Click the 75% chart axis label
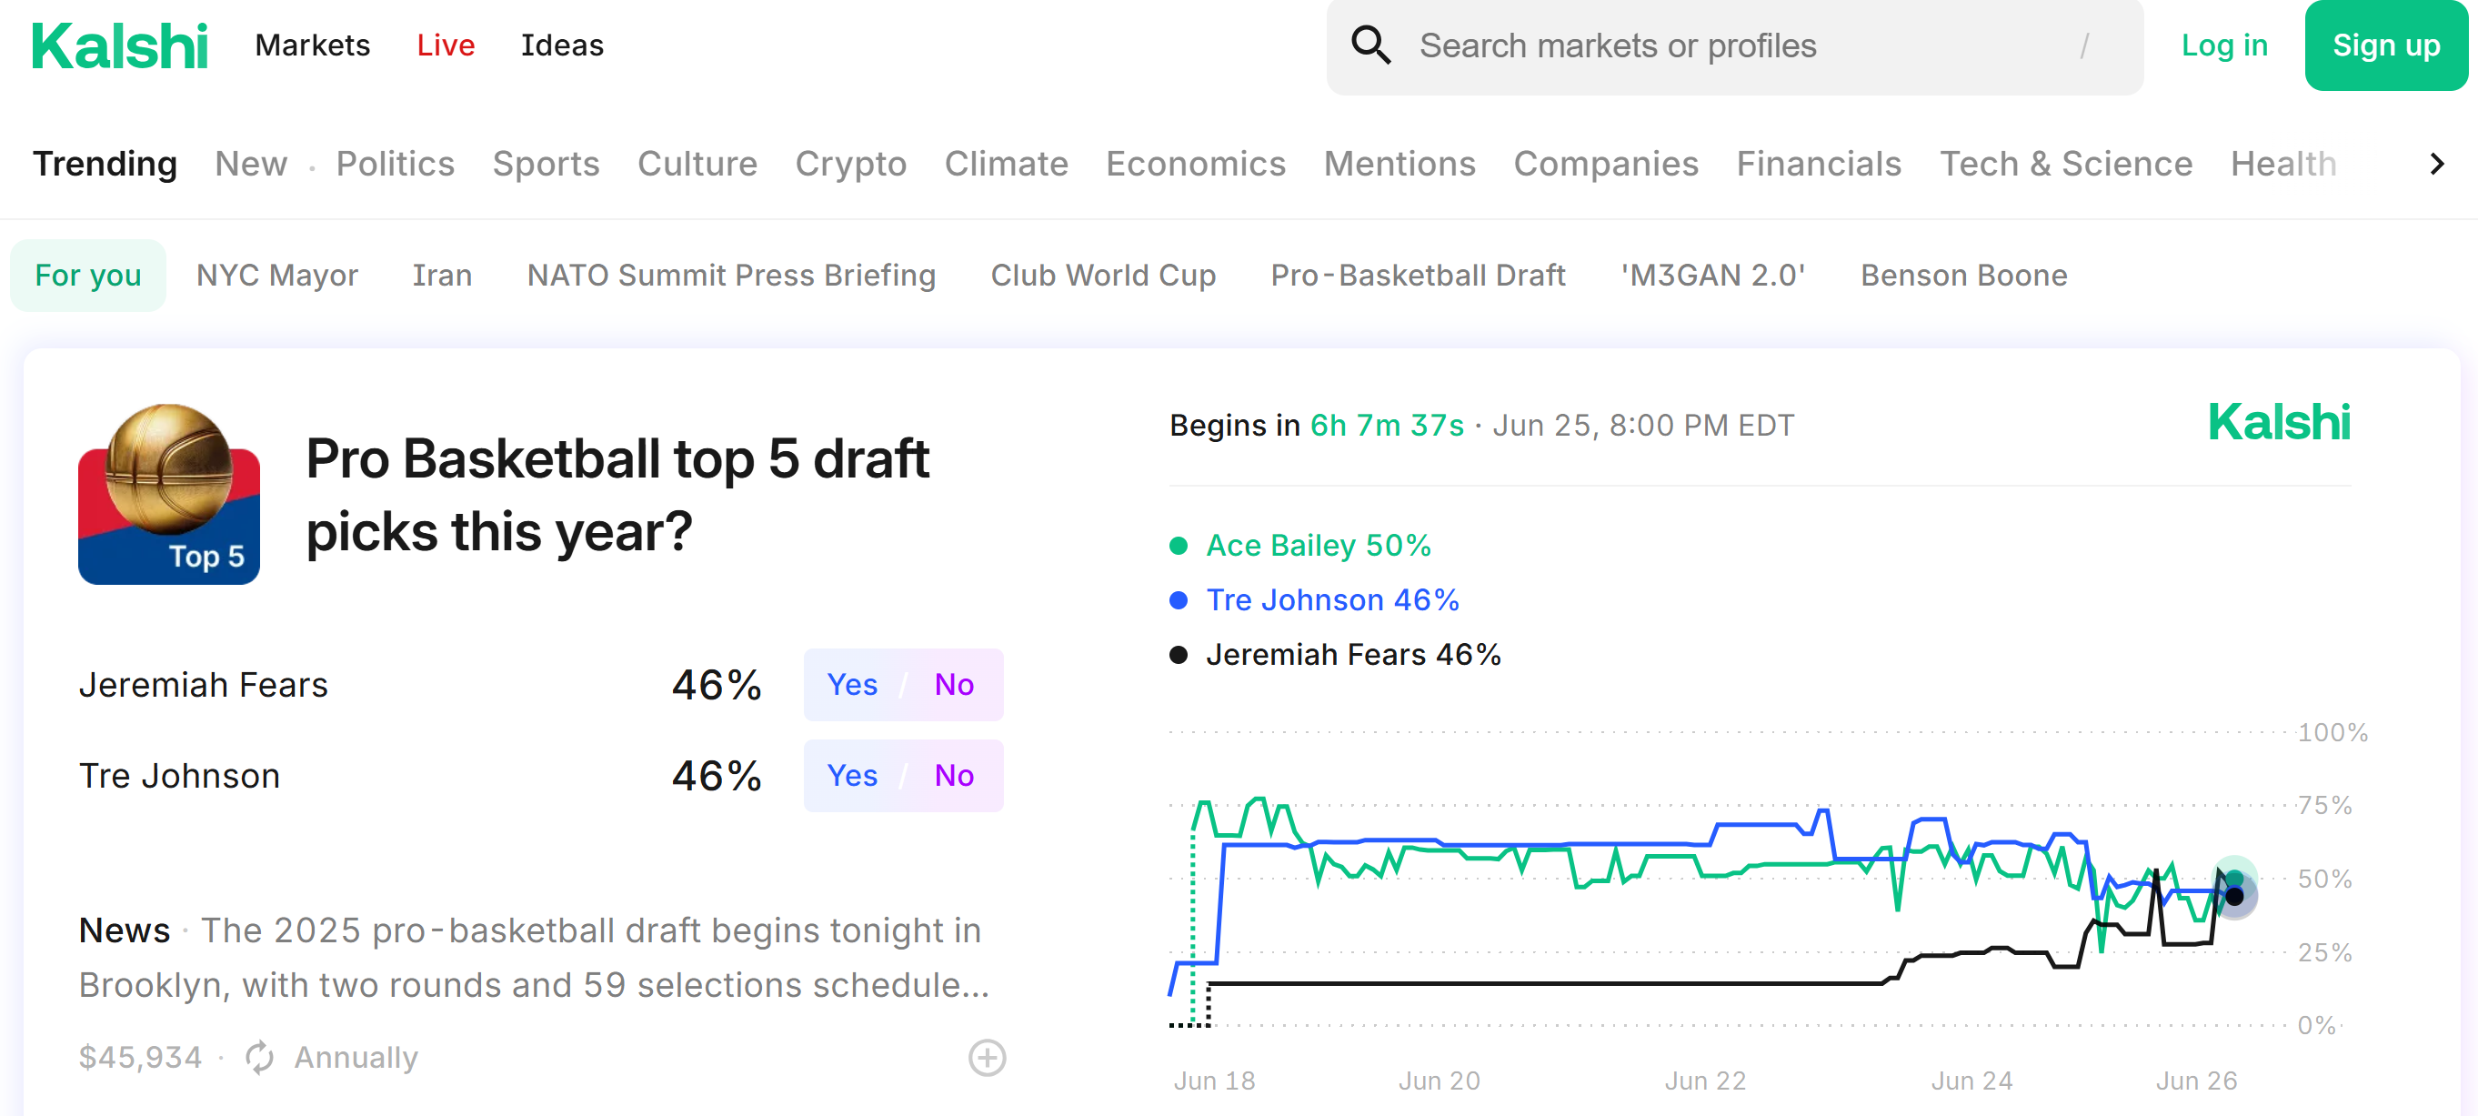 (x=2324, y=805)
